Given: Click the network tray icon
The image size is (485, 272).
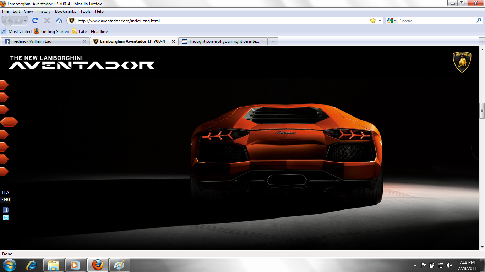Looking at the screenshot, I should point(441,265).
